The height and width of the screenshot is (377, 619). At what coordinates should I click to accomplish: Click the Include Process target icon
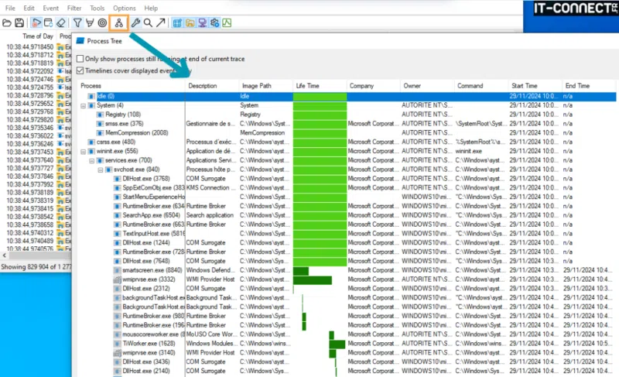[102, 23]
